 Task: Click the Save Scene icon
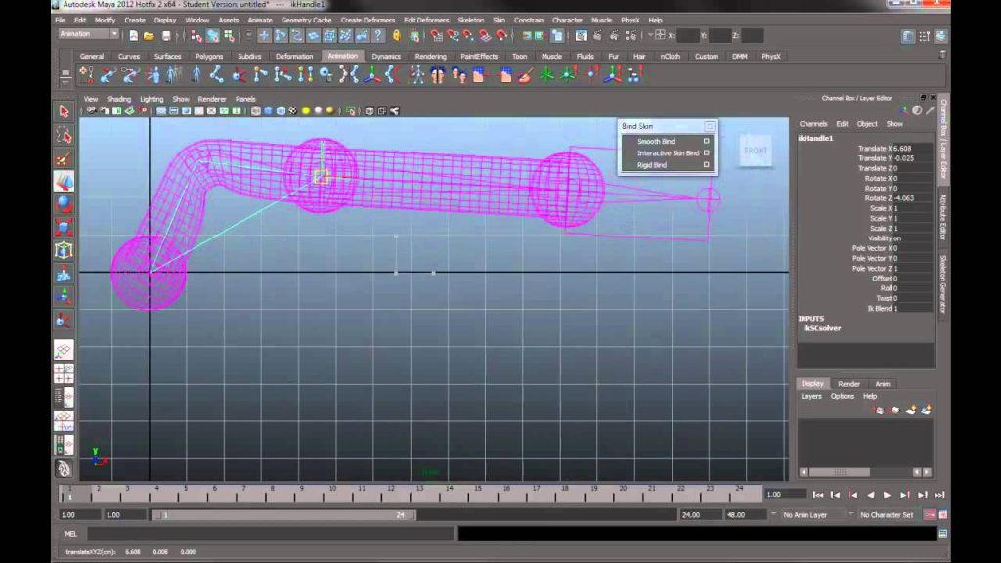tap(166, 36)
